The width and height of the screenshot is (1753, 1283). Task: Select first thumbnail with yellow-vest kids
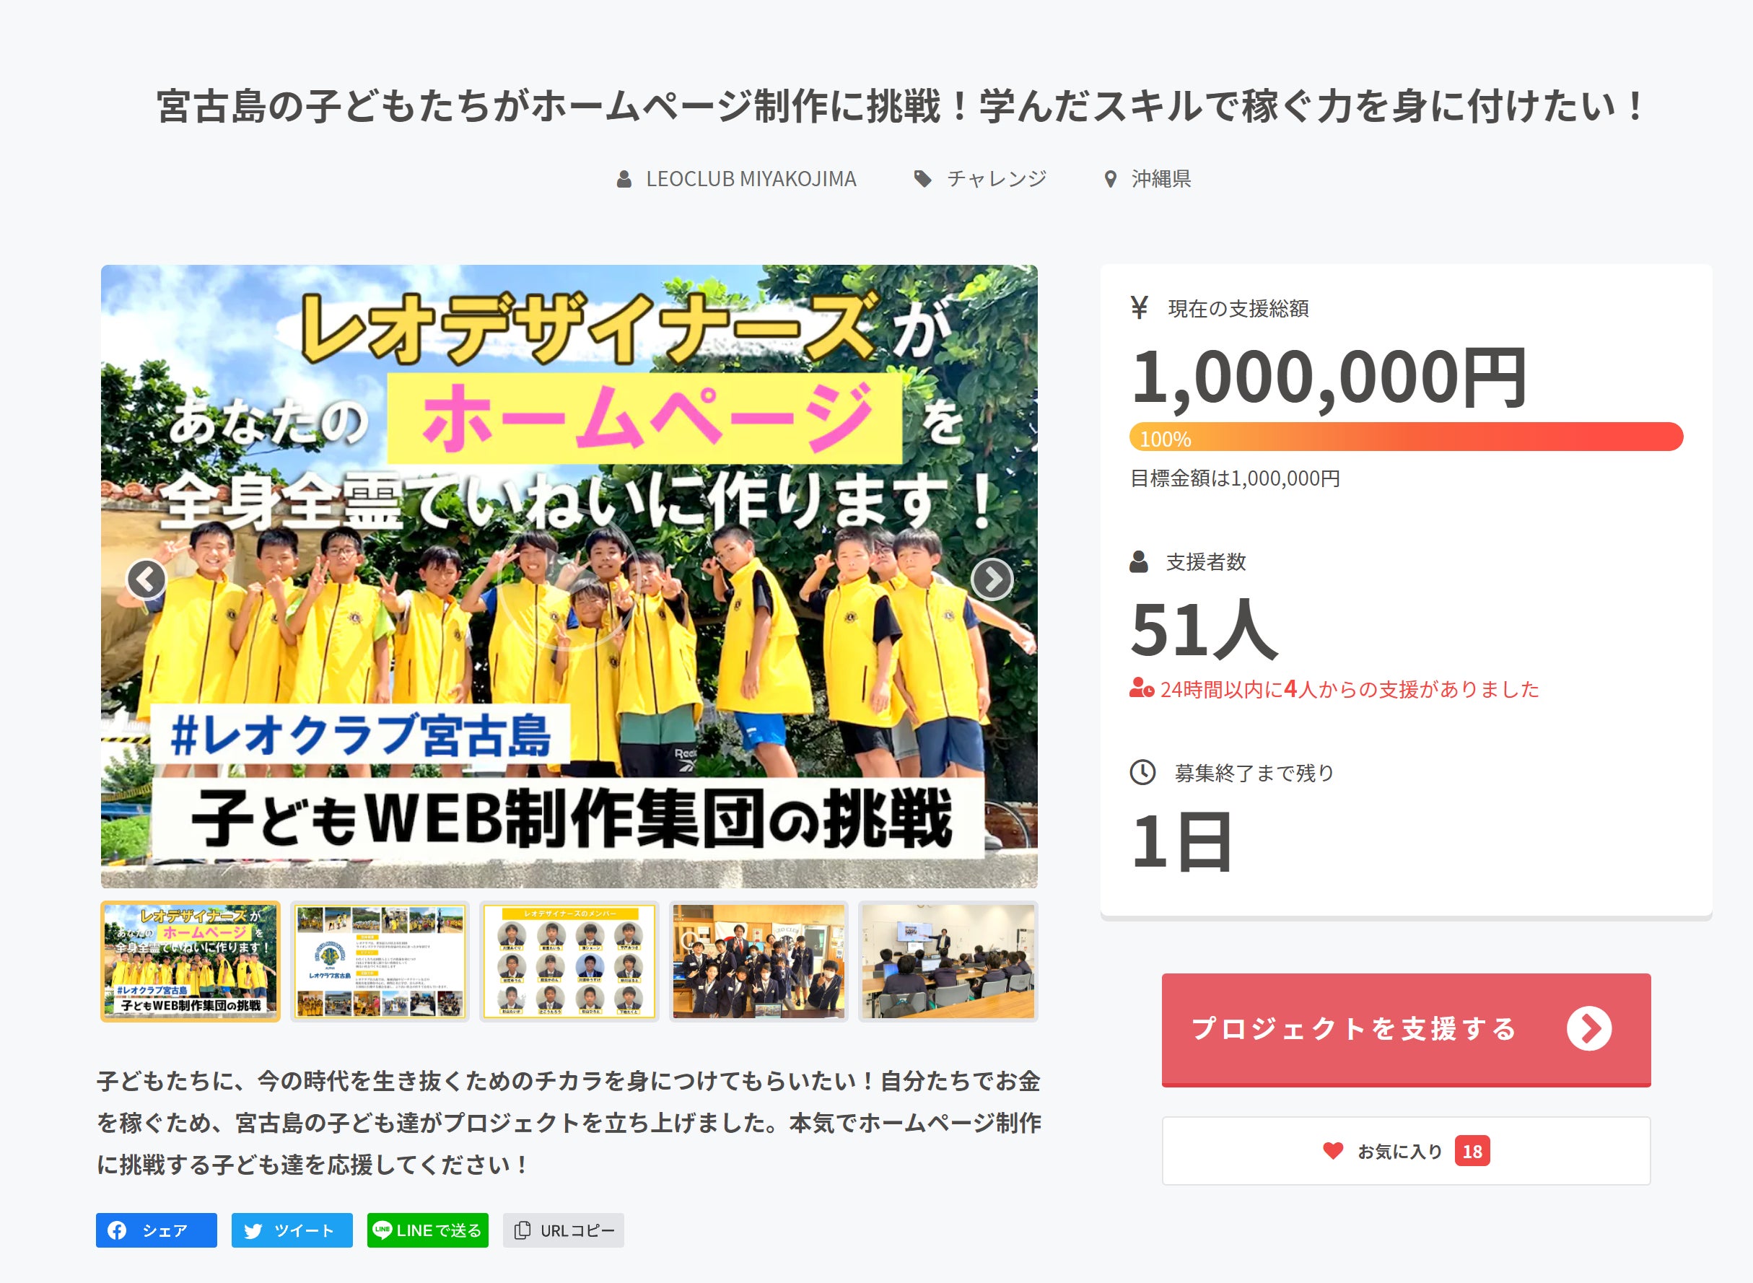pyautogui.click(x=191, y=961)
